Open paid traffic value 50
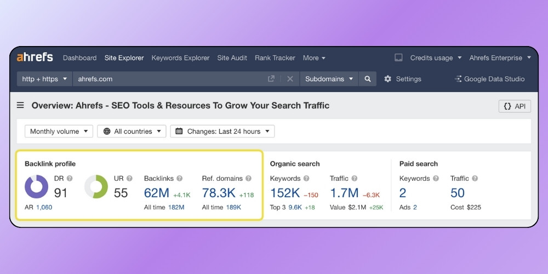The width and height of the screenshot is (548, 274). 458,193
